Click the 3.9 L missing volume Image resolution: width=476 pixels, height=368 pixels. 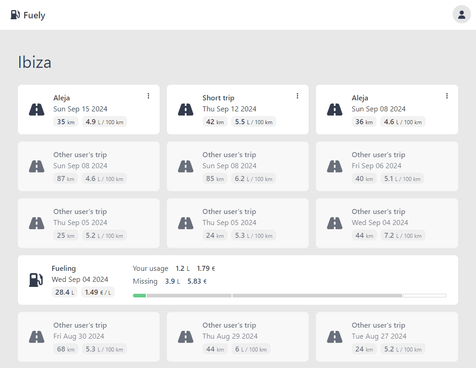tap(172, 281)
